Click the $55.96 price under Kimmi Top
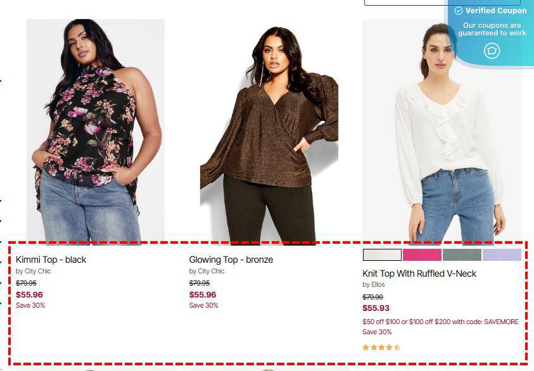 click(x=29, y=295)
